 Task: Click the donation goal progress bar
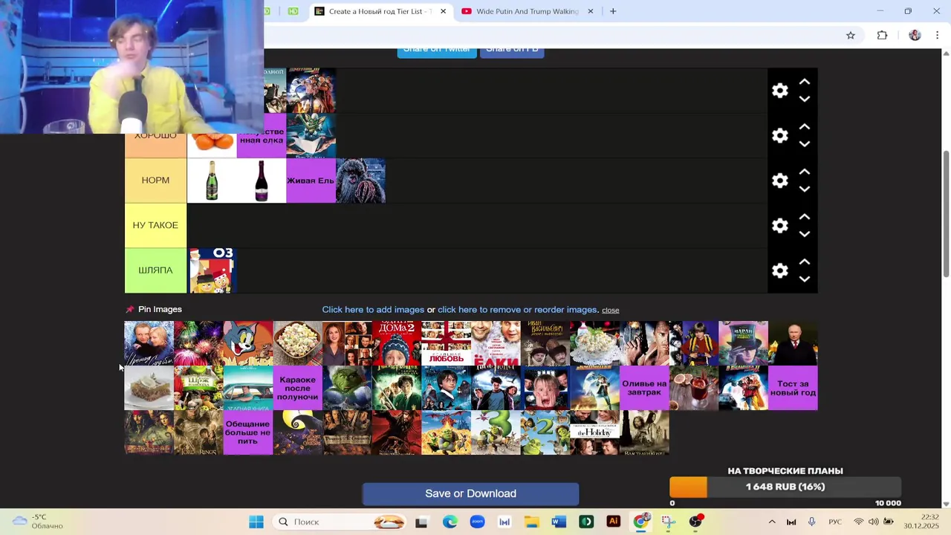tap(785, 487)
